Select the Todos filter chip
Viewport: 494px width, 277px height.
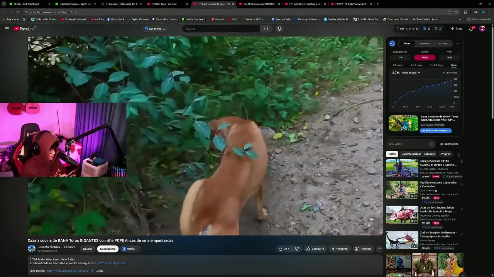392,154
